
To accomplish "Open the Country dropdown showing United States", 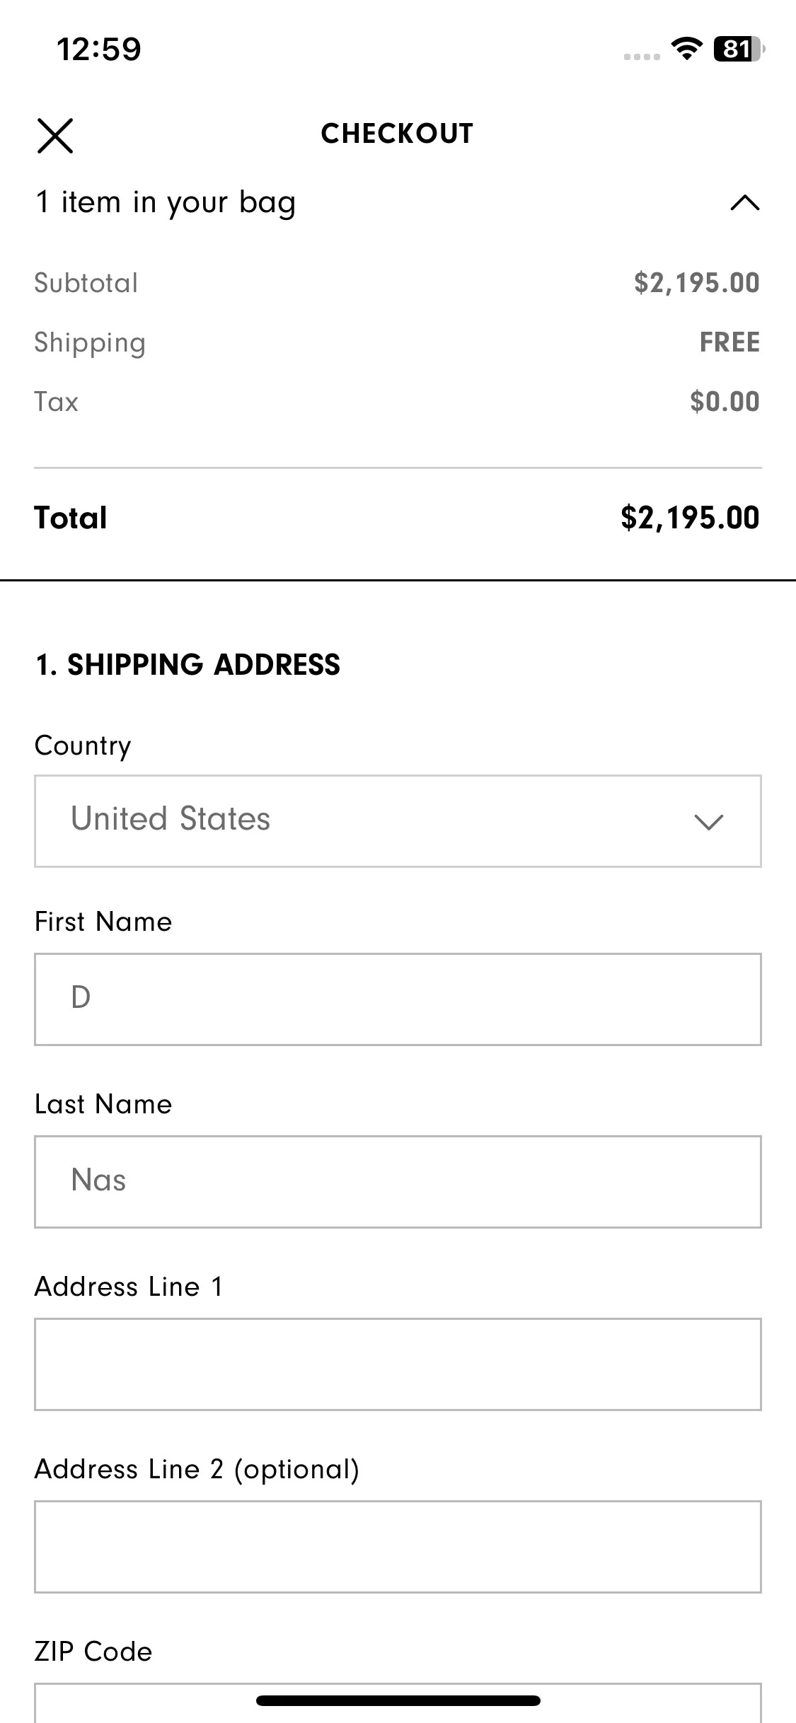I will coord(398,821).
